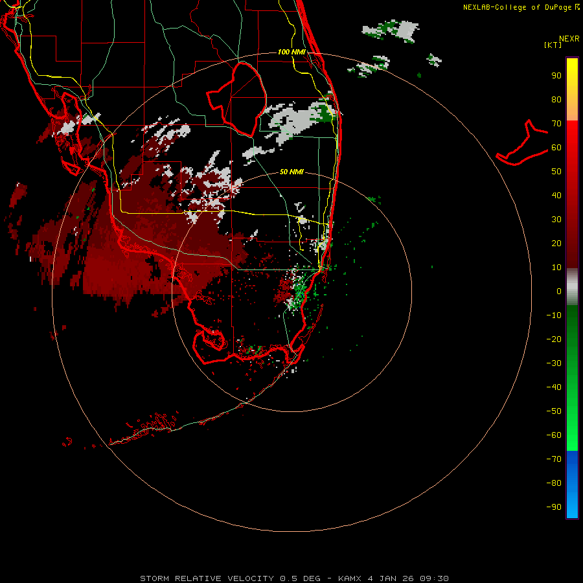This screenshot has height=583, width=583.
Task: Click the 50 value on the velocity scale
Action: tap(556, 172)
